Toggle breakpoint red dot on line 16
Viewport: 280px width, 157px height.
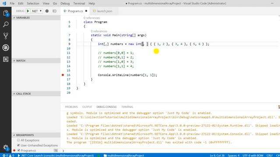click(x=63, y=75)
